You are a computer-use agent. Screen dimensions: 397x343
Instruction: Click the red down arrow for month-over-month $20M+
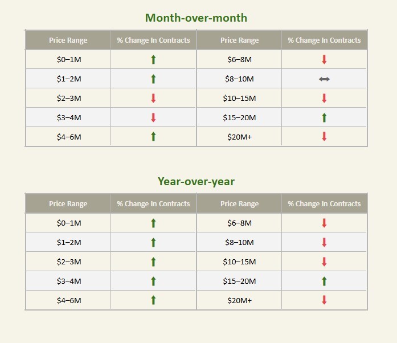[x=324, y=137]
